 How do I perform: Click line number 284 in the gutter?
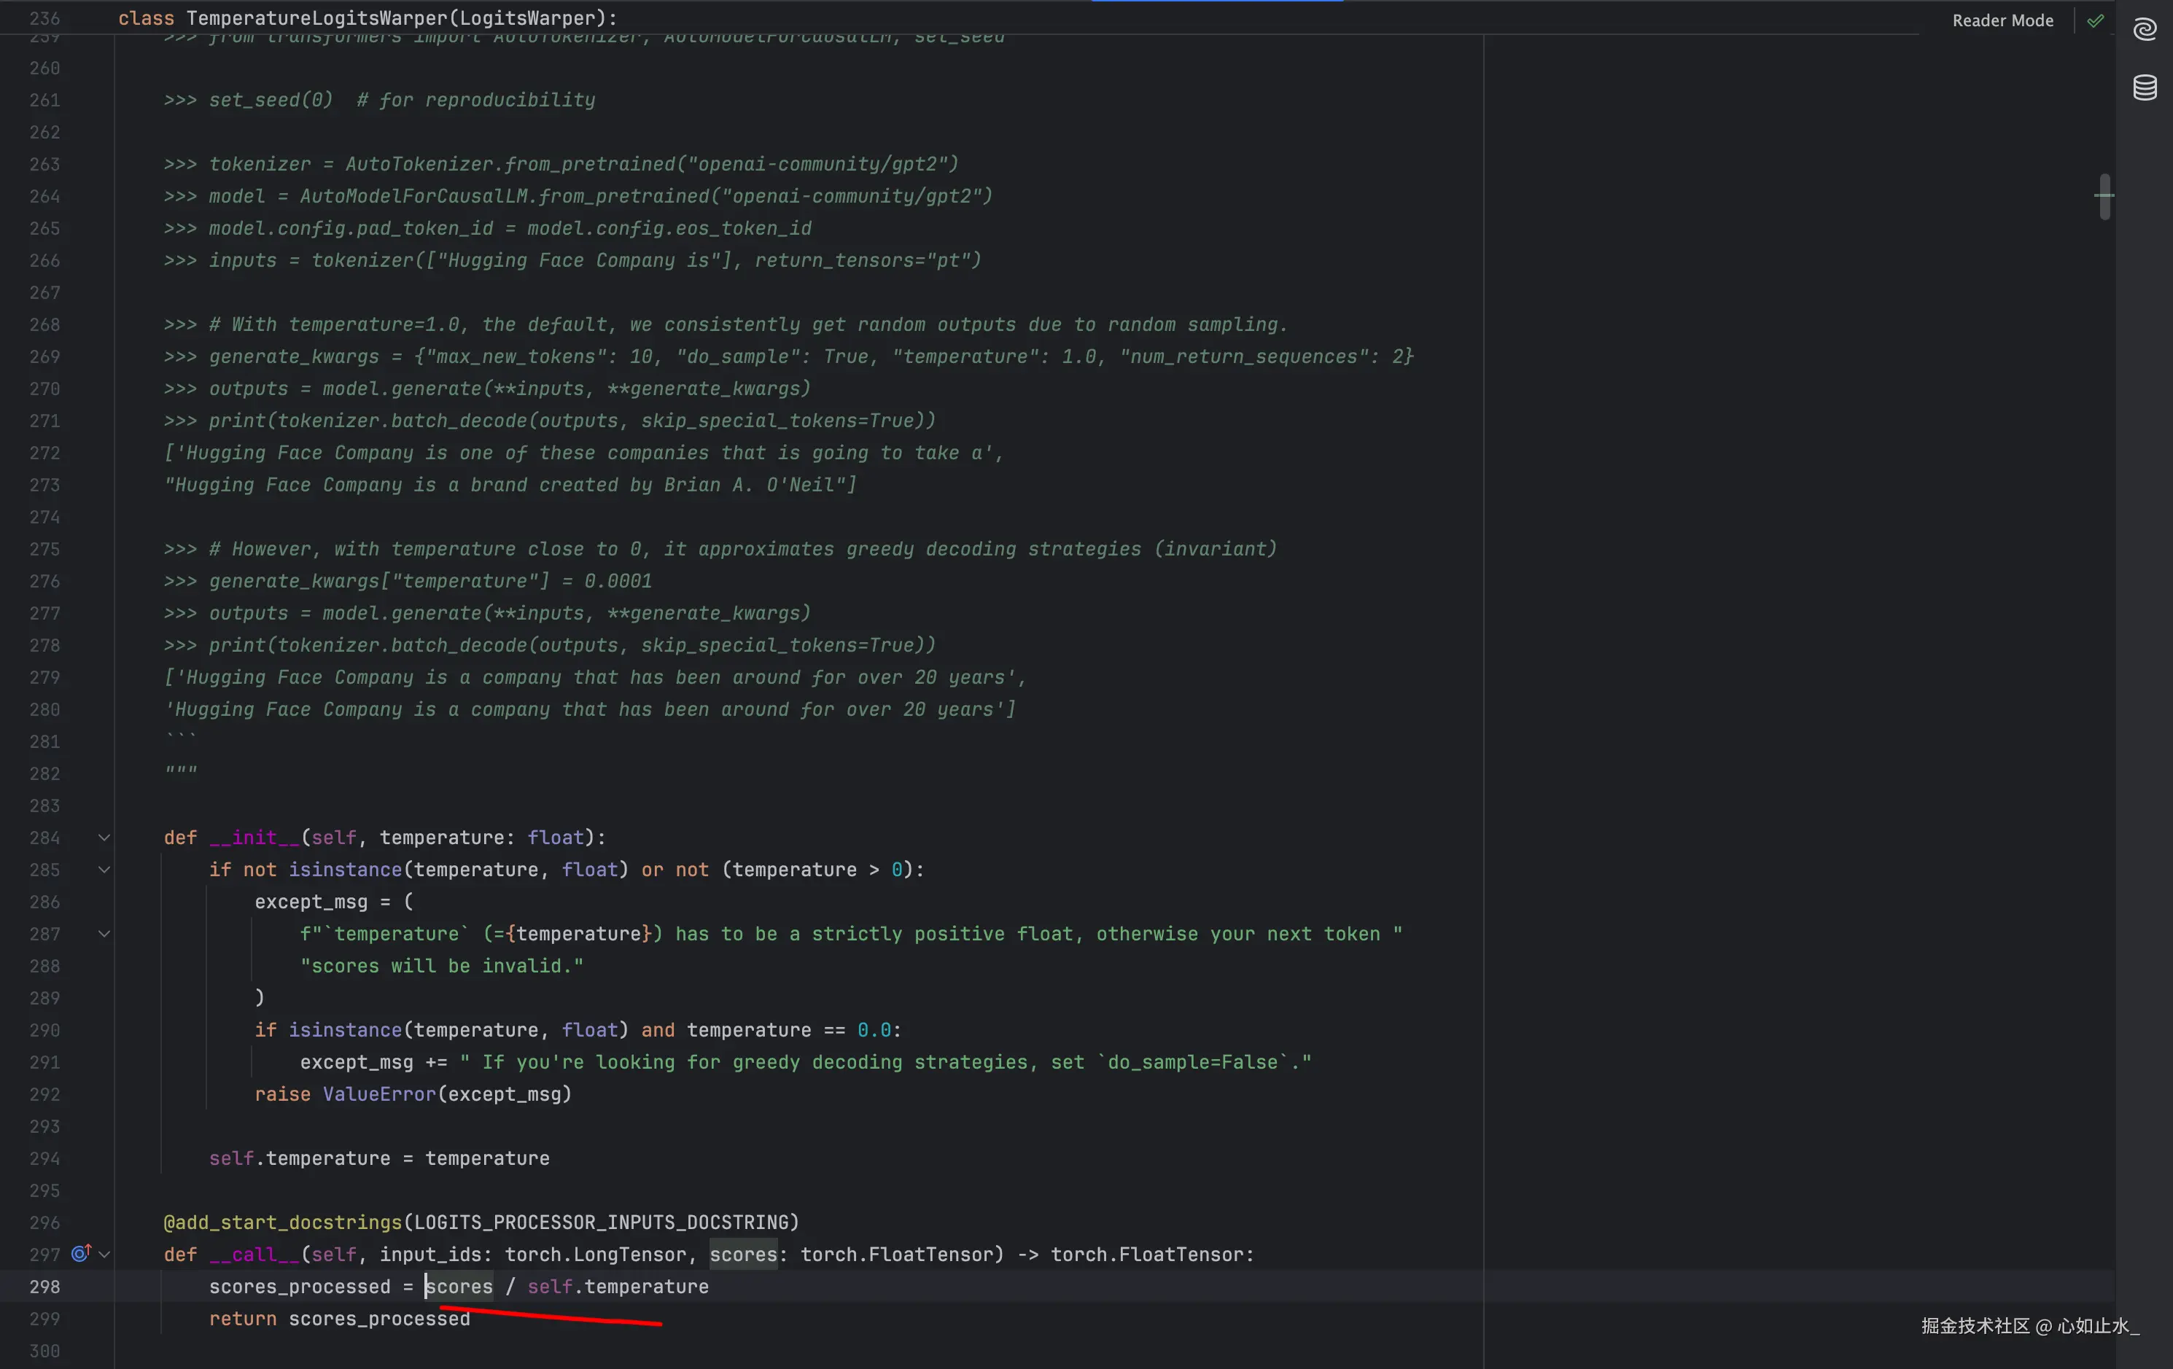tap(44, 838)
